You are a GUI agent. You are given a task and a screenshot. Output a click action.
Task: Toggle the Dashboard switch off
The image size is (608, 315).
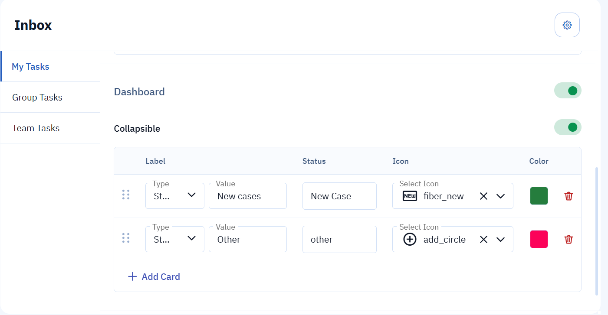click(567, 91)
